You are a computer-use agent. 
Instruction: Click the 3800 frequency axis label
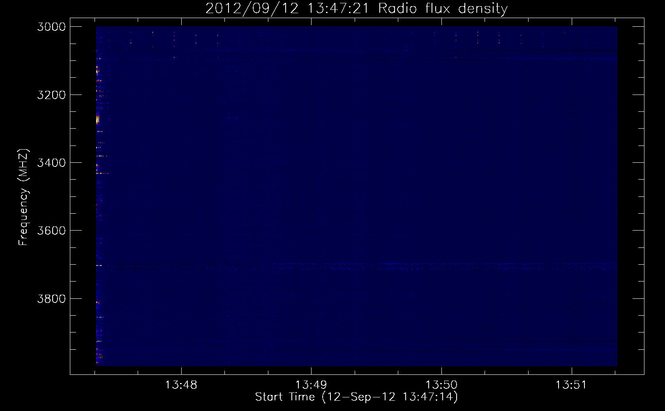(x=51, y=298)
